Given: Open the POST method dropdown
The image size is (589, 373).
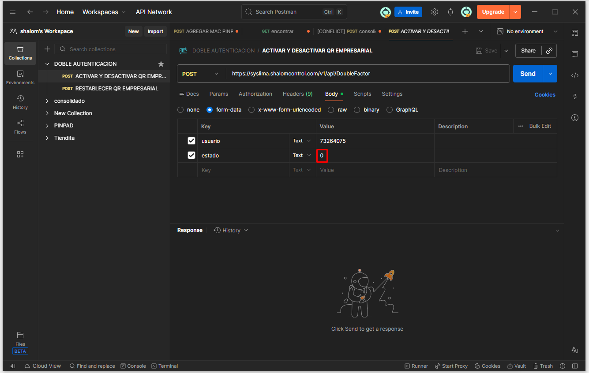Looking at the screenshot, I should (201, 74).
